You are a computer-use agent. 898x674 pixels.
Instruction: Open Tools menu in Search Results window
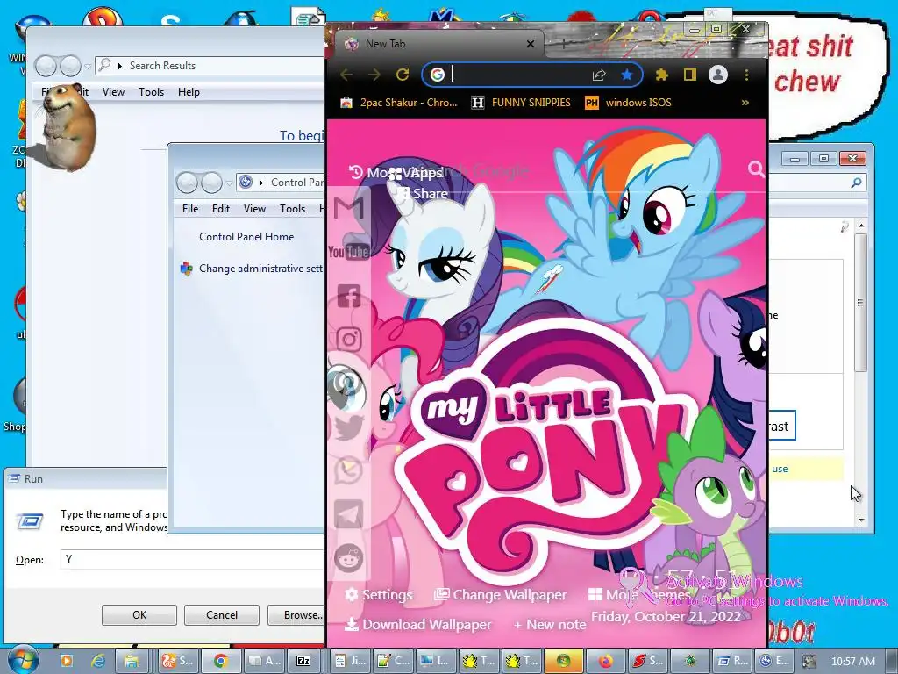[151, 91]
